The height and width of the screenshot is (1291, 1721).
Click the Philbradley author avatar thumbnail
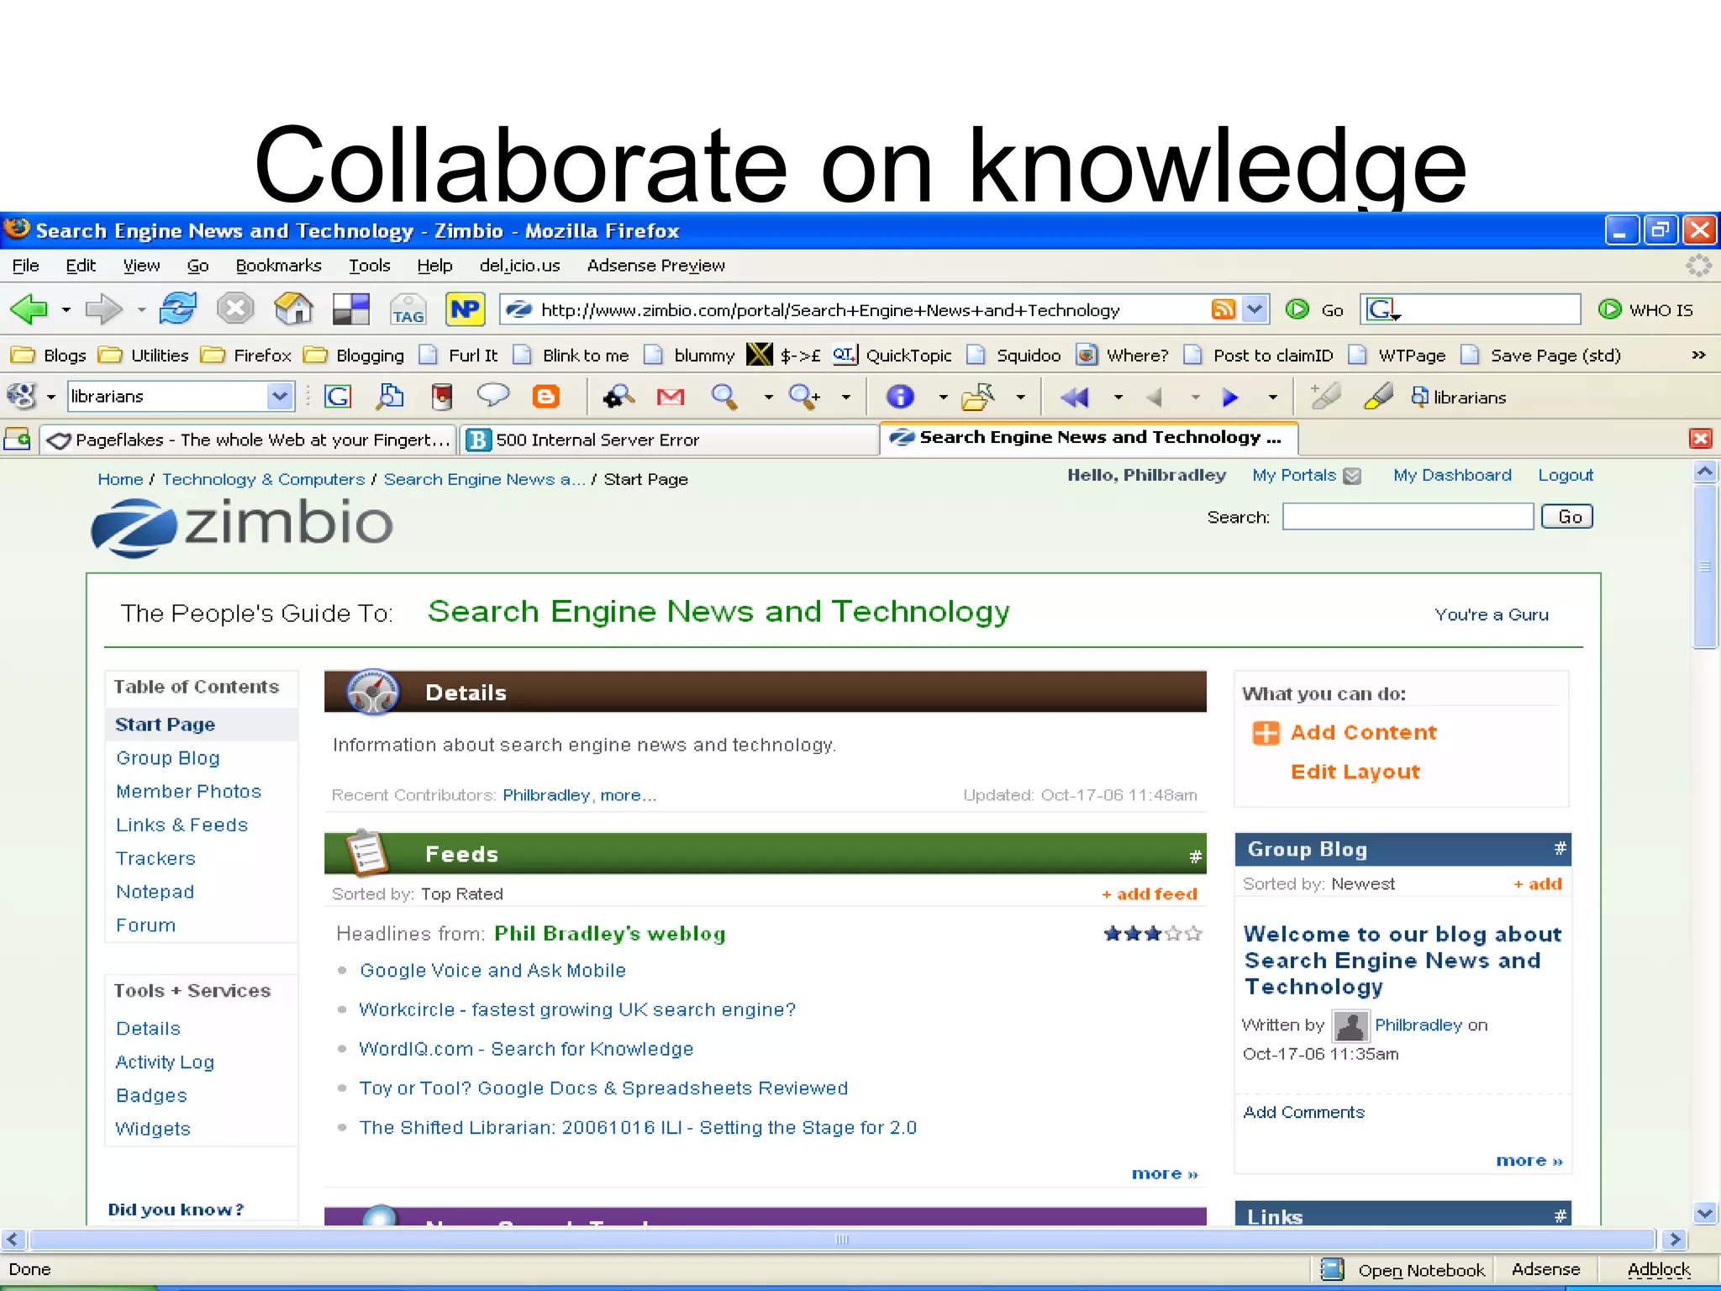1350,1025
